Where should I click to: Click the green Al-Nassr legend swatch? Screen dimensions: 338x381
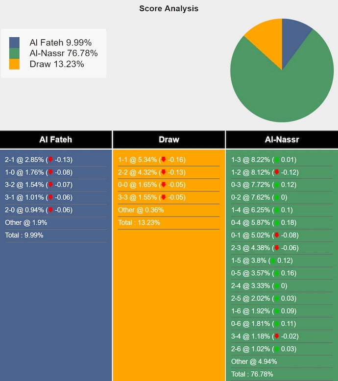[14, 53]
